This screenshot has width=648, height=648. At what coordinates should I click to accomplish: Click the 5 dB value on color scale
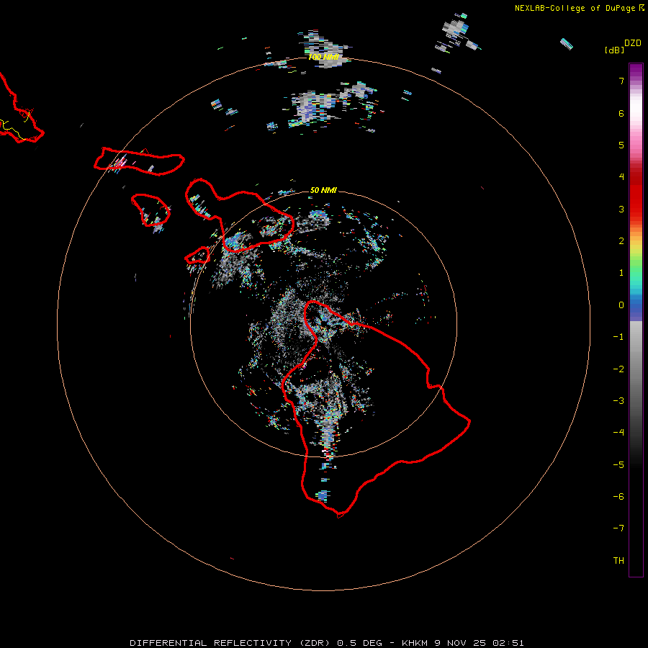click(621, 145)
